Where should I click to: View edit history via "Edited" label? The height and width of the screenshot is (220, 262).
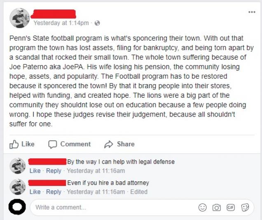pos(138,192)
